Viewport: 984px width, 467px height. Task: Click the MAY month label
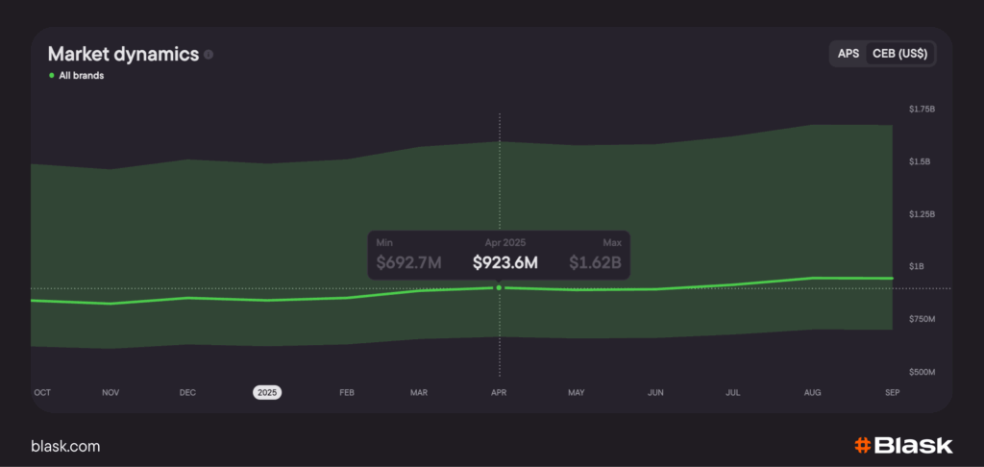[x=577, y=392]
